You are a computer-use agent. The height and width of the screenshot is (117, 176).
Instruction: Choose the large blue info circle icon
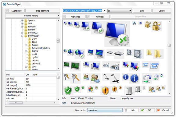134,78
